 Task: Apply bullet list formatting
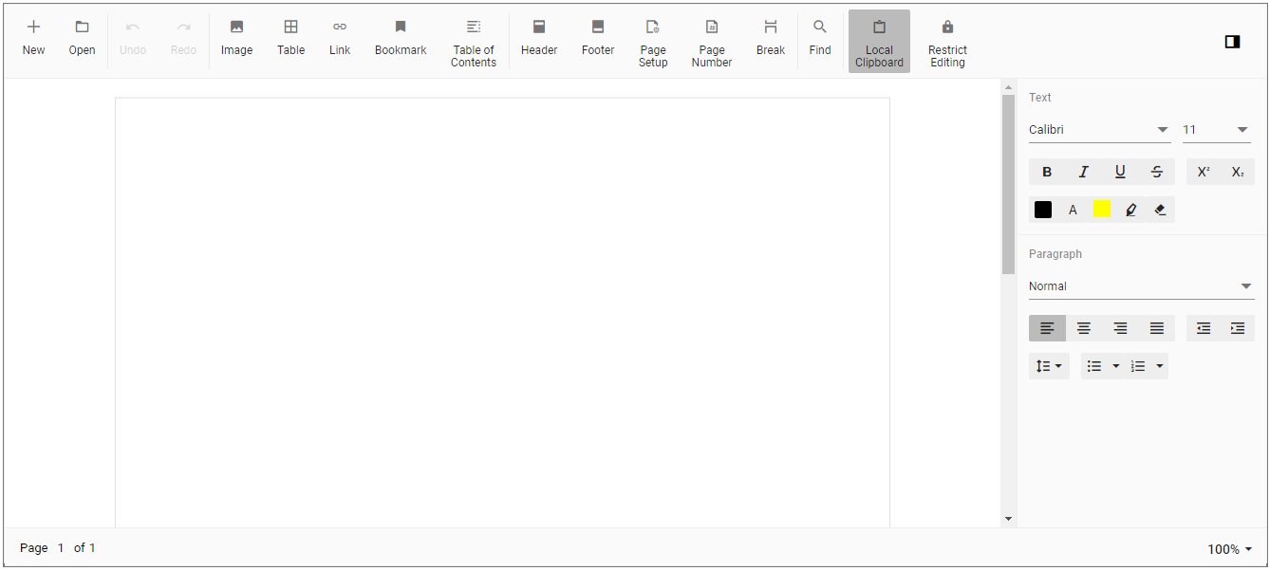pyautogui.click(x=1094, y=366)
